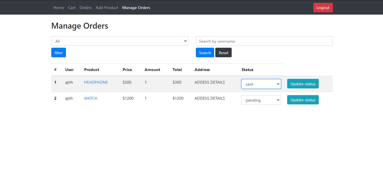
Task: Reset the username search
Action: (x=223, y=52)
